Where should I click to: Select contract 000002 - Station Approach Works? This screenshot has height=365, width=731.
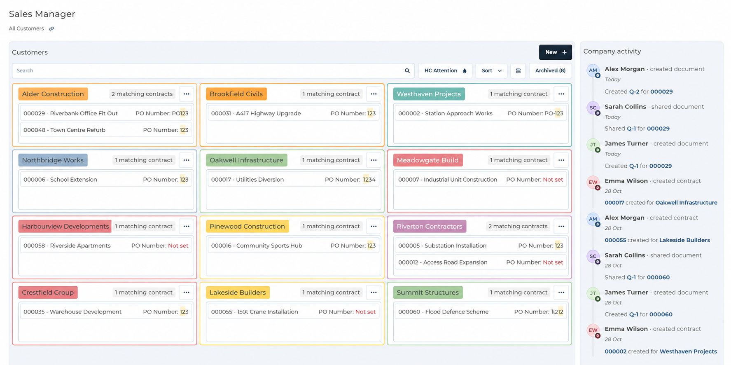click(x=480, y=113)
